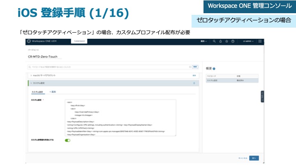The height and width of the screenshot is (167, 296).
Task: Click inside the custom settings XML textarea
Action: point(120,118)
